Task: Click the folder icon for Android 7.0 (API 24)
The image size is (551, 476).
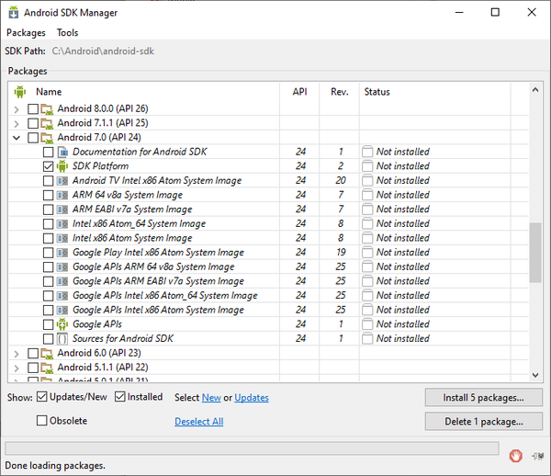Action: tap(47, 138)
